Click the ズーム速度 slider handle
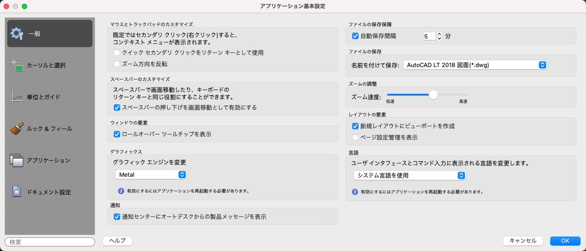Screen dimensions: 586x251 [433, 95]
